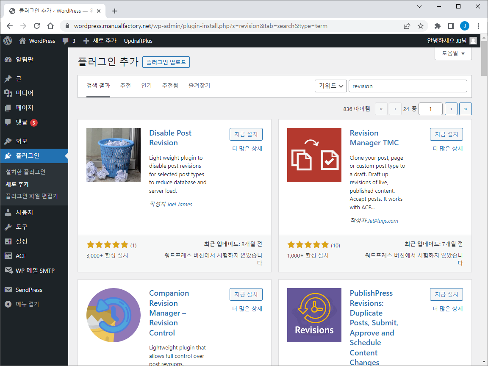Click the 새로 추가 plus in admin bar
488x366 pixels.
tap(100, 41)
